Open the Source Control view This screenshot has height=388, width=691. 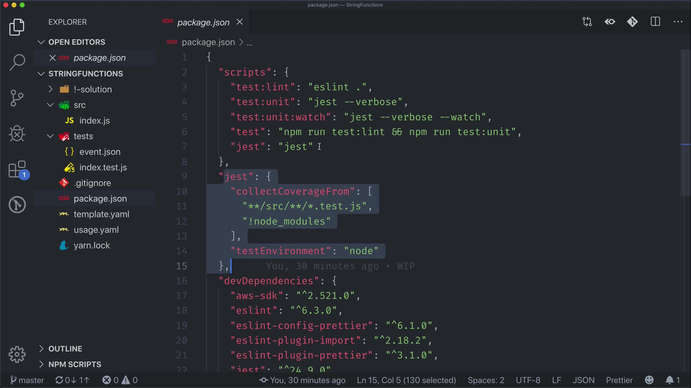tap(17, 98)
